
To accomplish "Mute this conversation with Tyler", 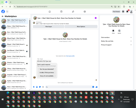I will 113,31.
